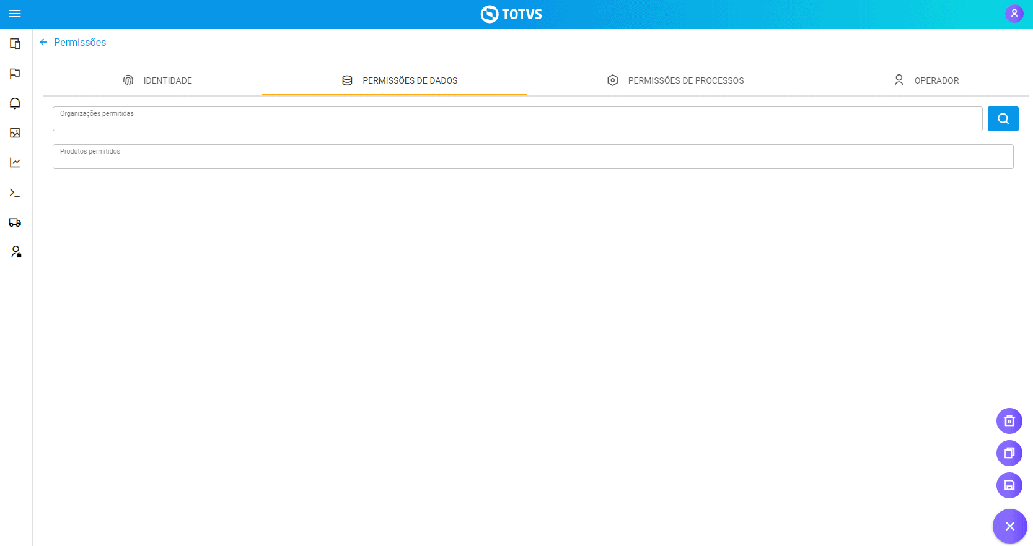Focus the Produtos permitidos field
The image size is (1033, 546).
(533, 157)
